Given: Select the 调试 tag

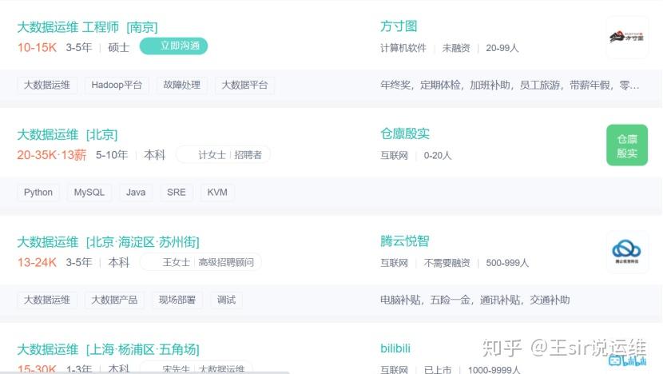Looking at the screenshot, I should pos(226,300).
